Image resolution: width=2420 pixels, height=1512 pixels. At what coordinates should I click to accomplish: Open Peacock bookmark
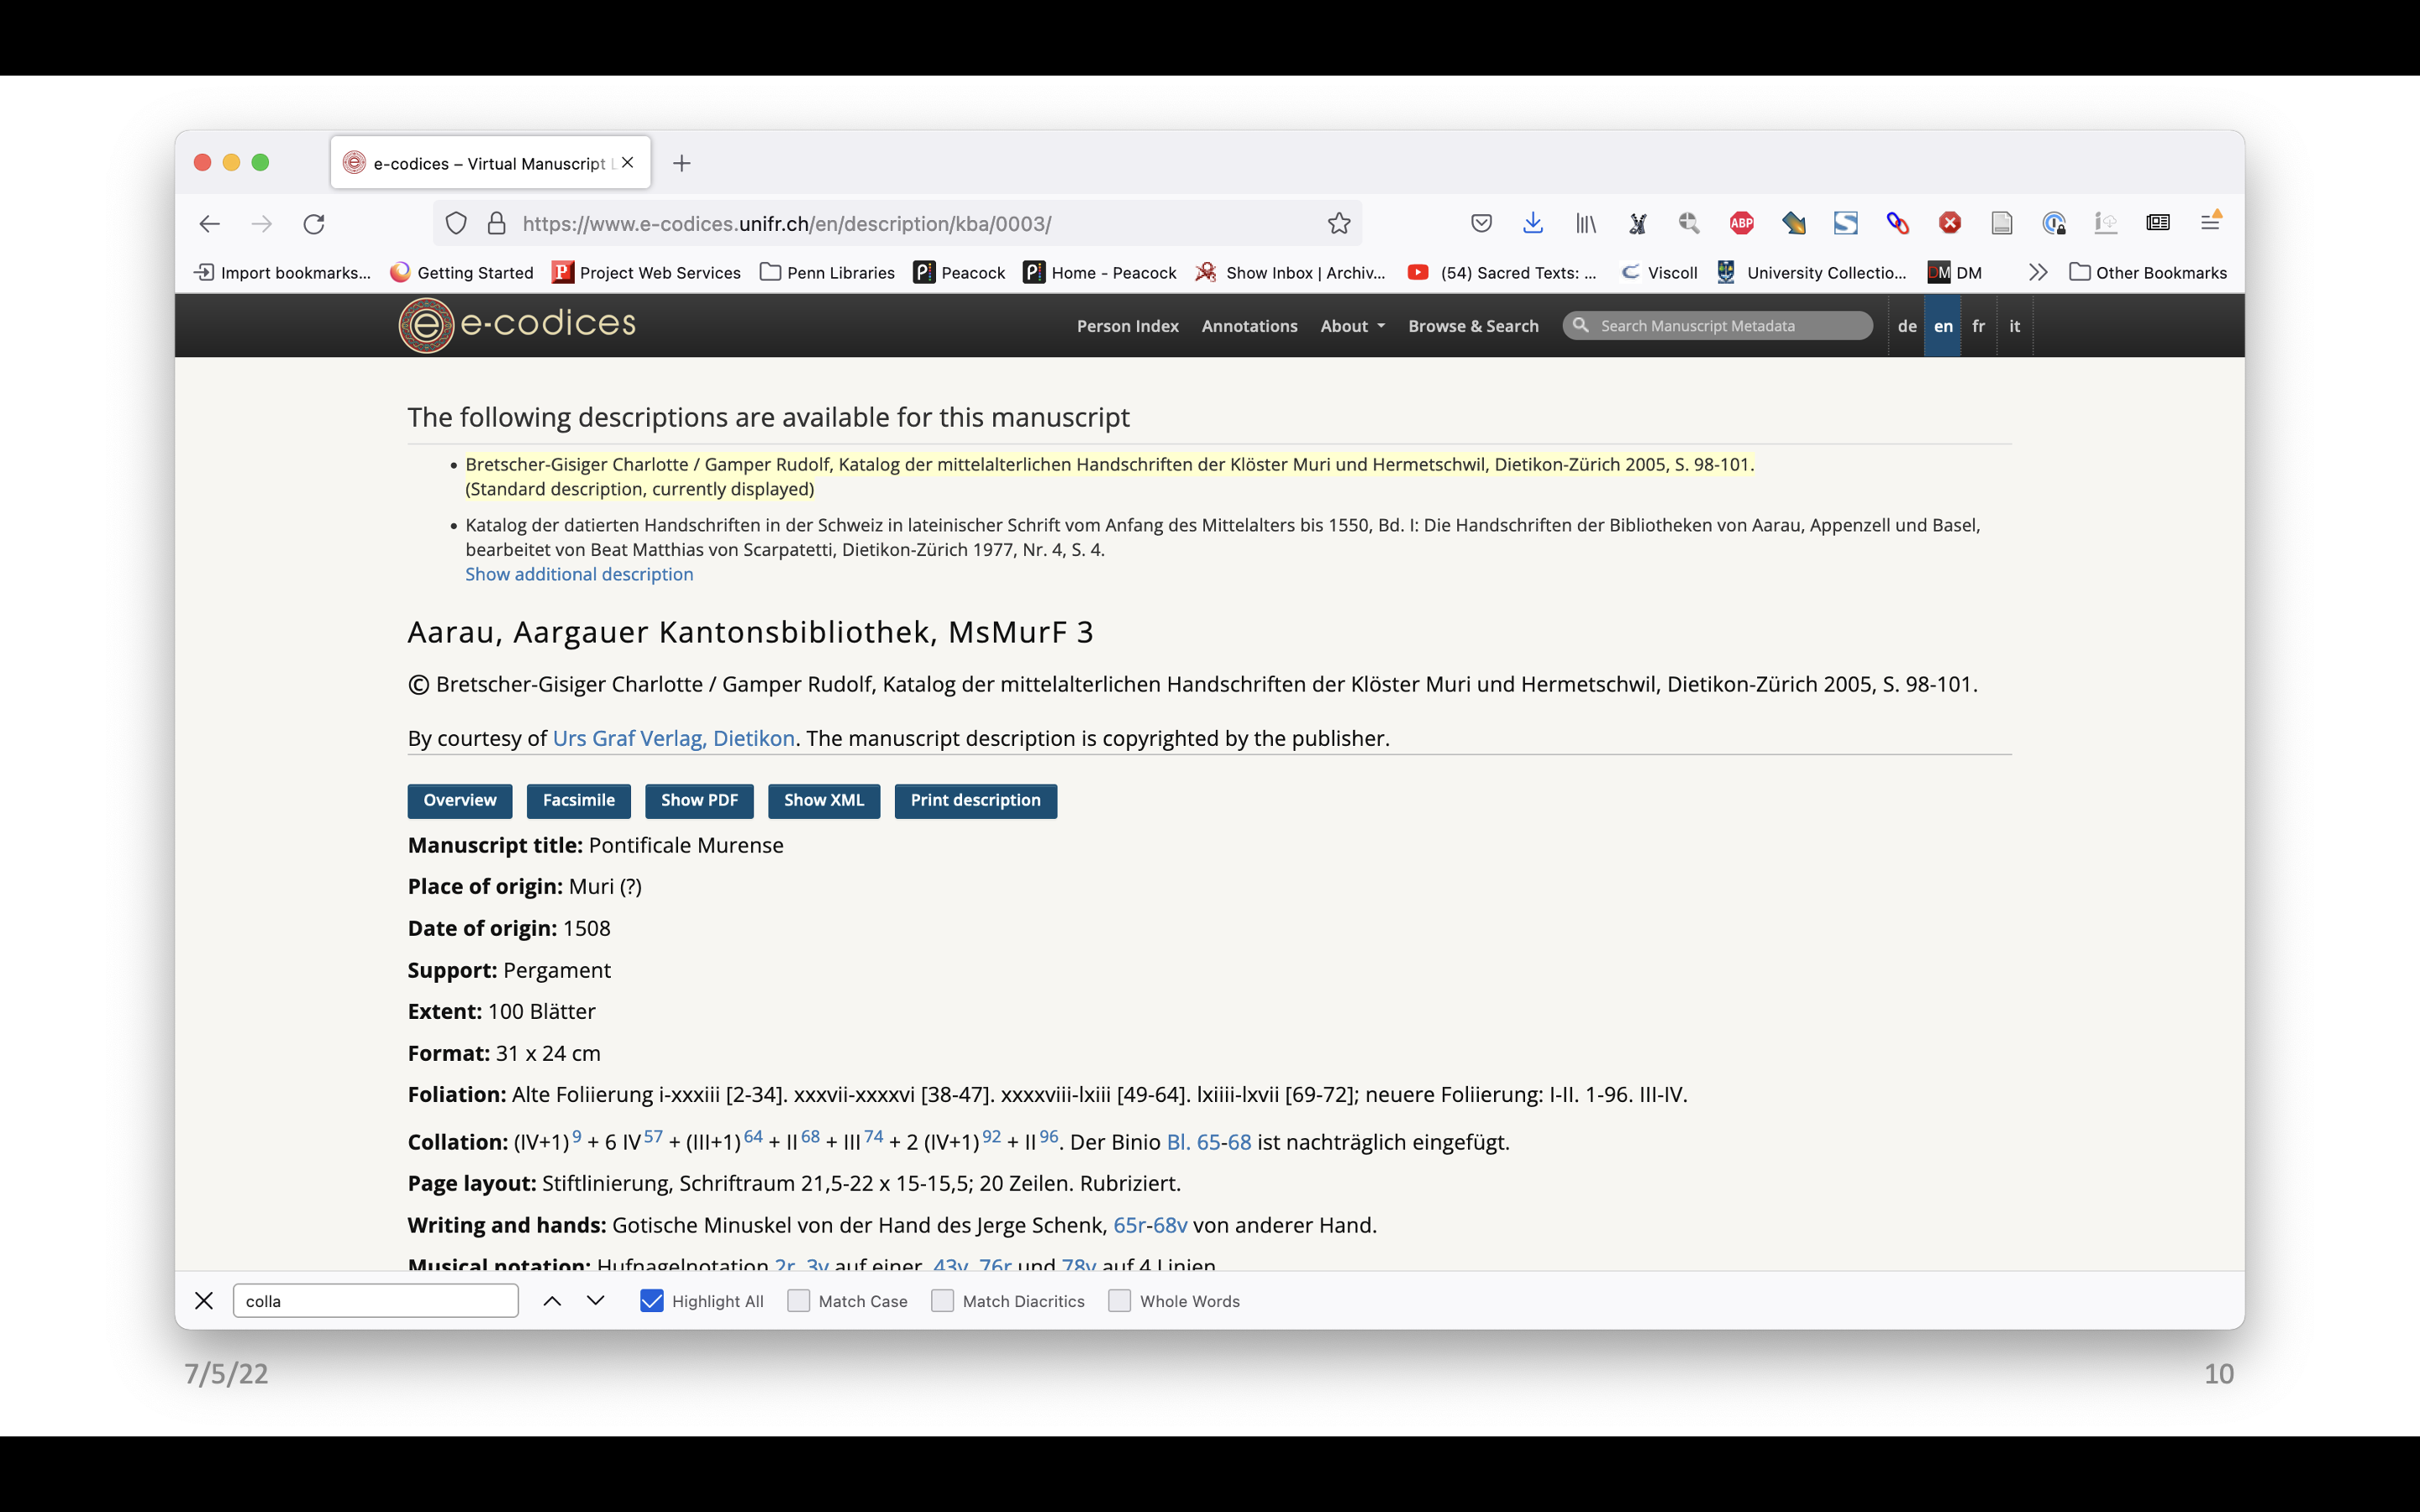pyautogui.click(x=960, y=273)
